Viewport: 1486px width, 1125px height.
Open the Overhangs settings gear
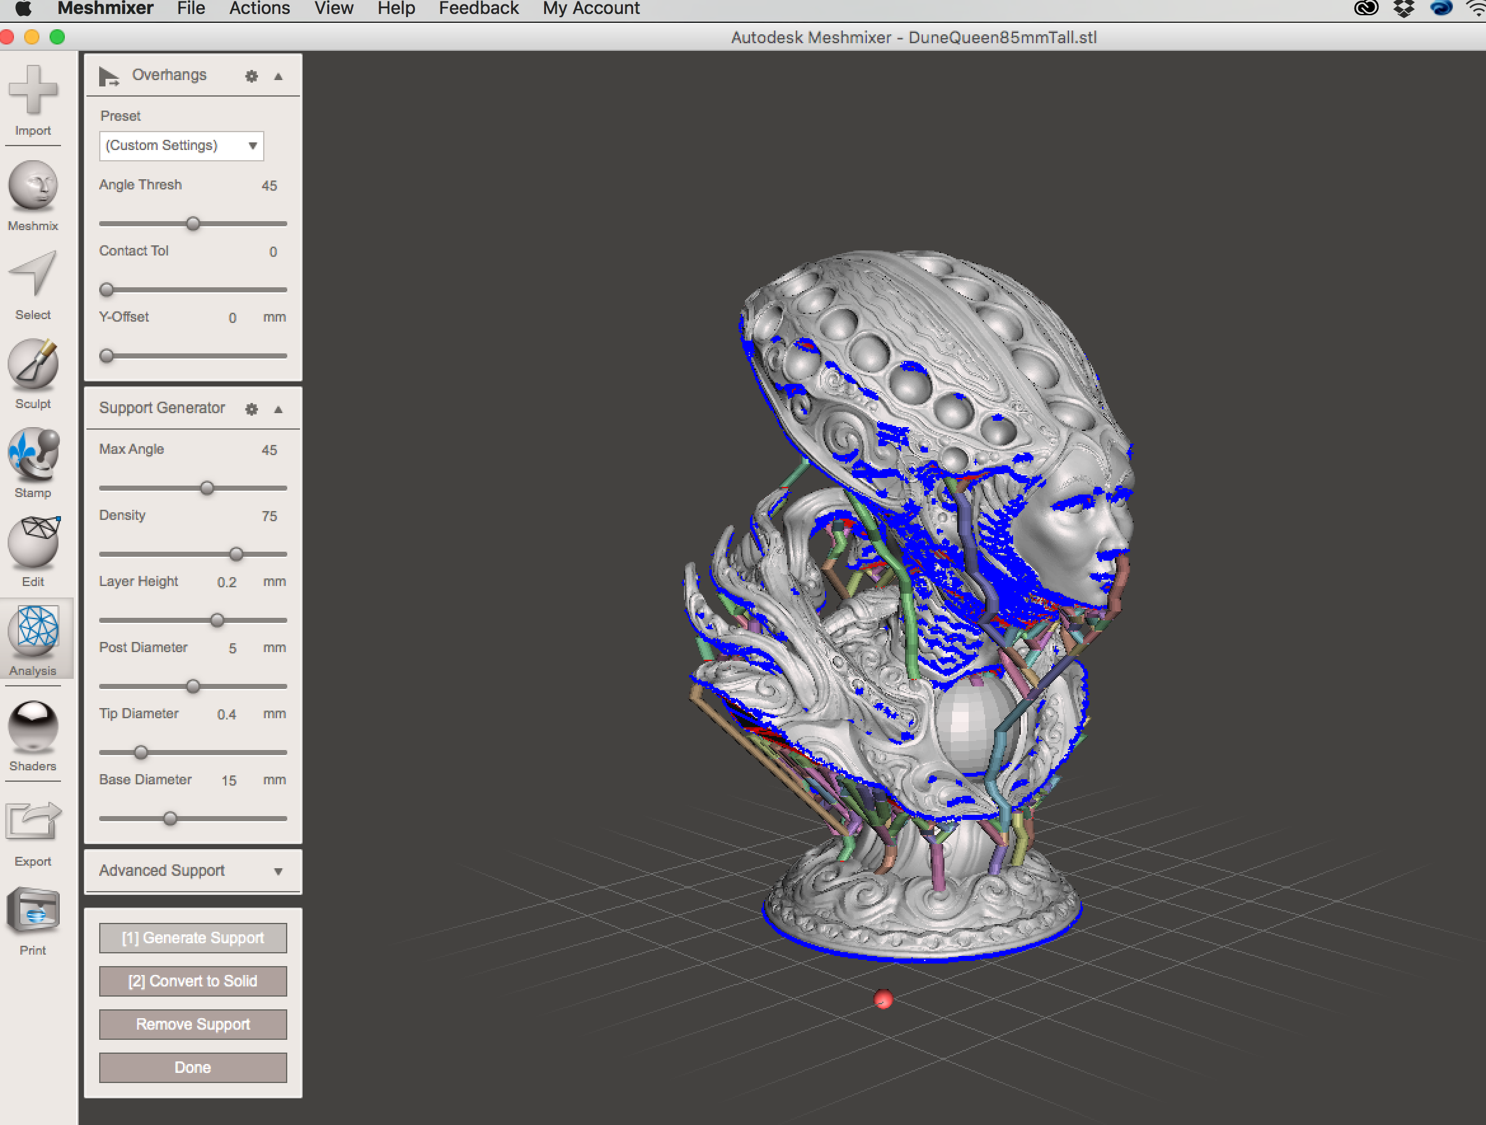click(x=251, y=76)
